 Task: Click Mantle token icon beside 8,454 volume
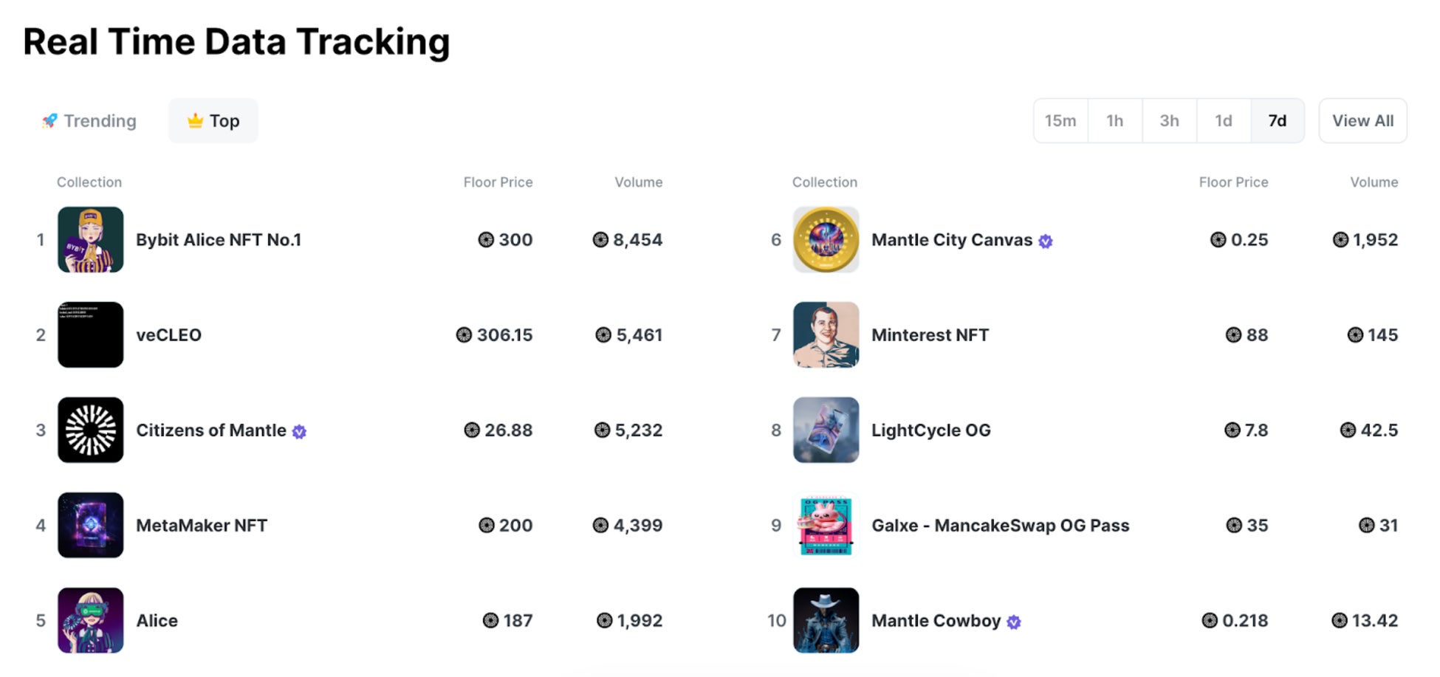click(x=600, y=240)
